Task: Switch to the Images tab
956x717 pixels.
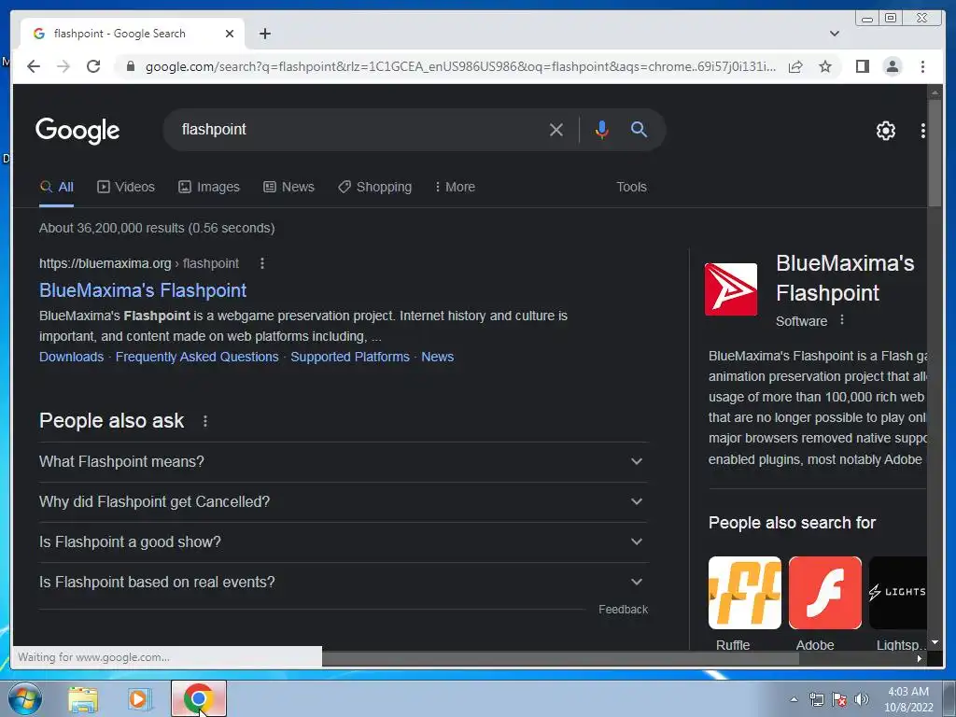Action: [208, 187]
